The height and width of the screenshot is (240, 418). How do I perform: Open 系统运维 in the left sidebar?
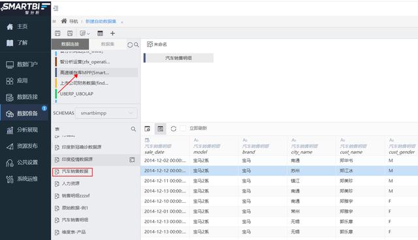[27, 179]
